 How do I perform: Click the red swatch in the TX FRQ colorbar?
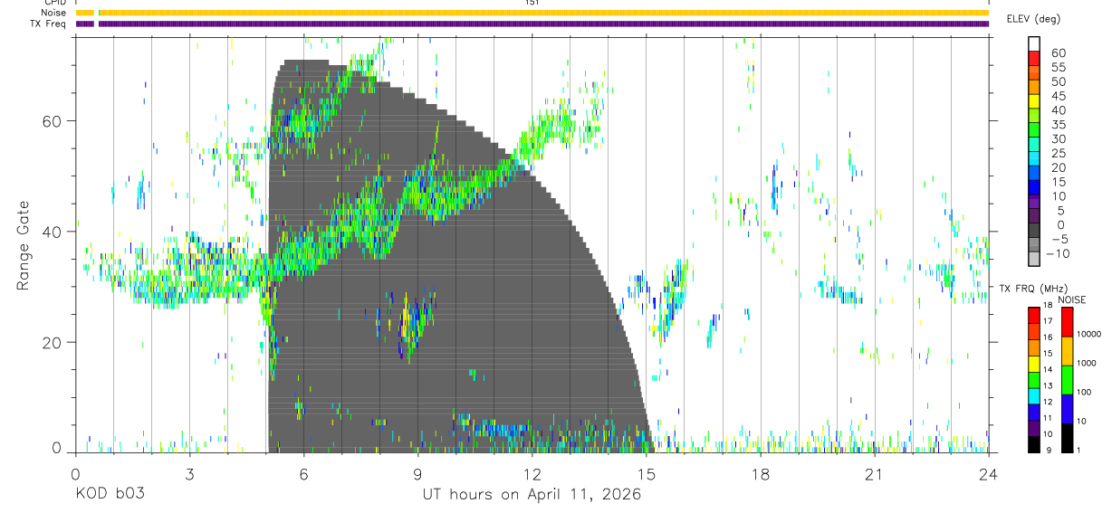coord(1033,315)
